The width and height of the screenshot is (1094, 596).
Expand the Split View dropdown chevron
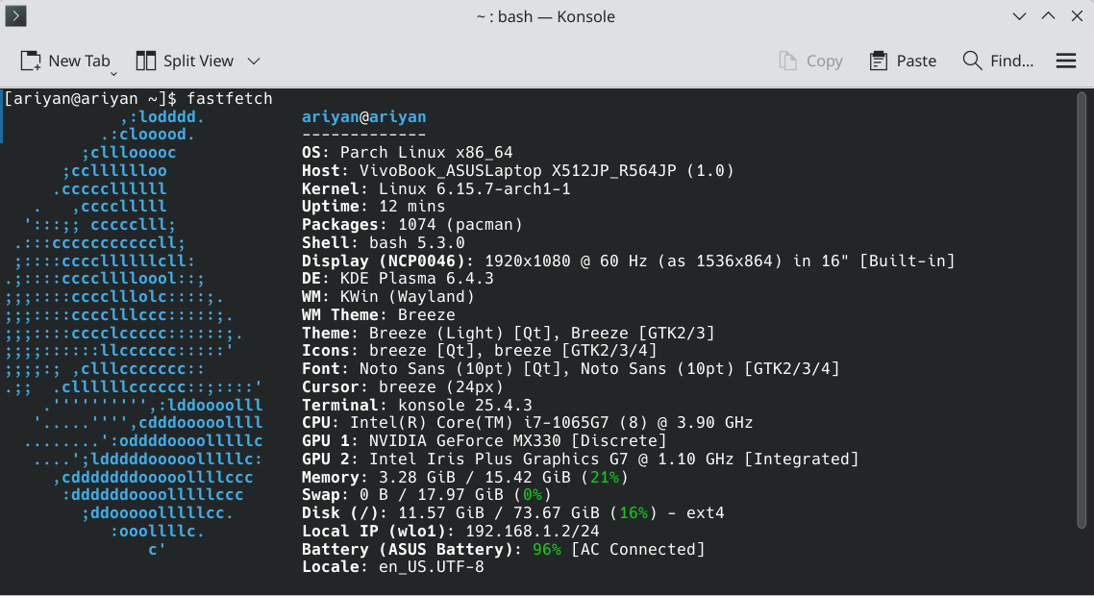(x=254, y=62)
